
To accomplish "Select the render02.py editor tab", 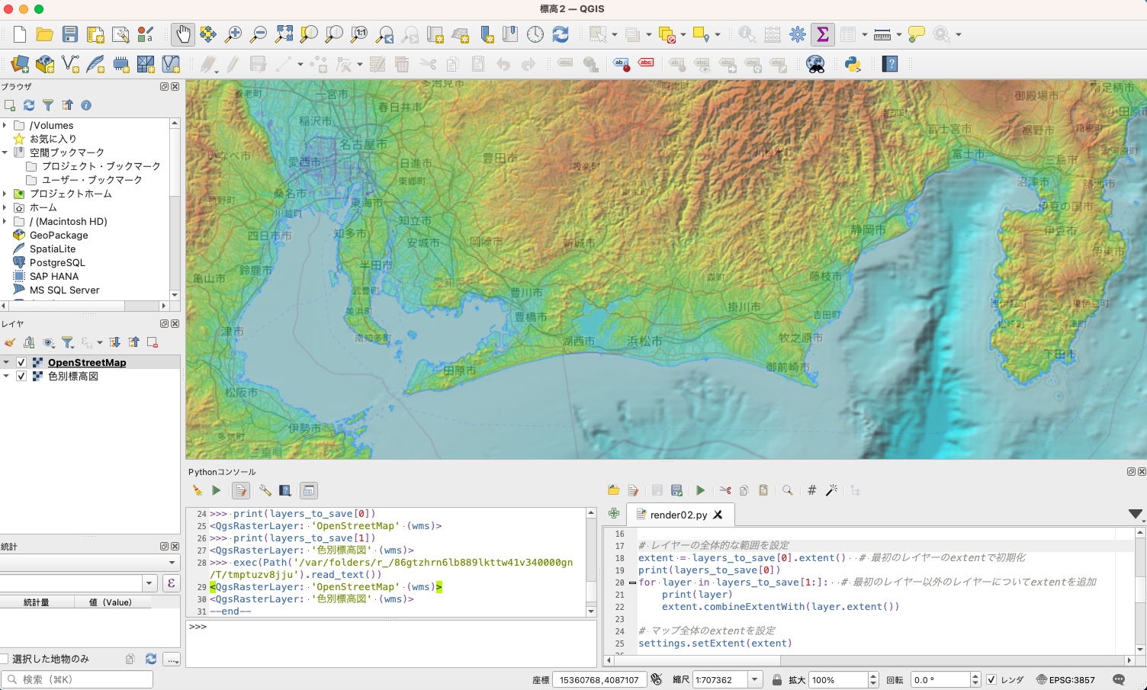I will pos(678,515).
